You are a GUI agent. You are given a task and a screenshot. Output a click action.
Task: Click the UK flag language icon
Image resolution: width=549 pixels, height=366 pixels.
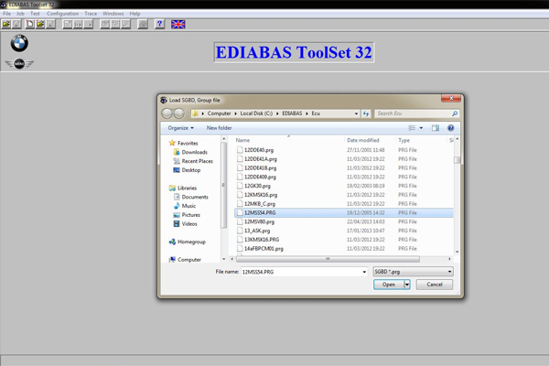[178, 25]
